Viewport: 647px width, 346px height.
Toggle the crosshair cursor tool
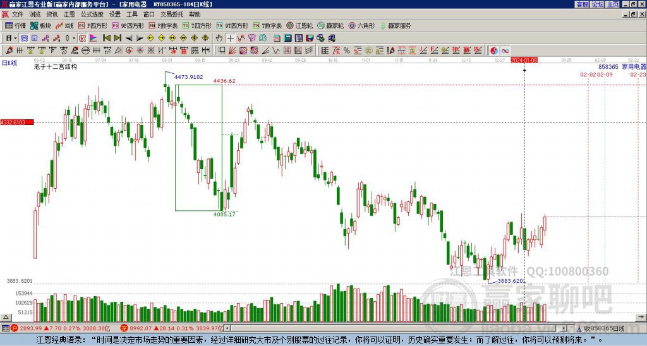click(230, 38)
